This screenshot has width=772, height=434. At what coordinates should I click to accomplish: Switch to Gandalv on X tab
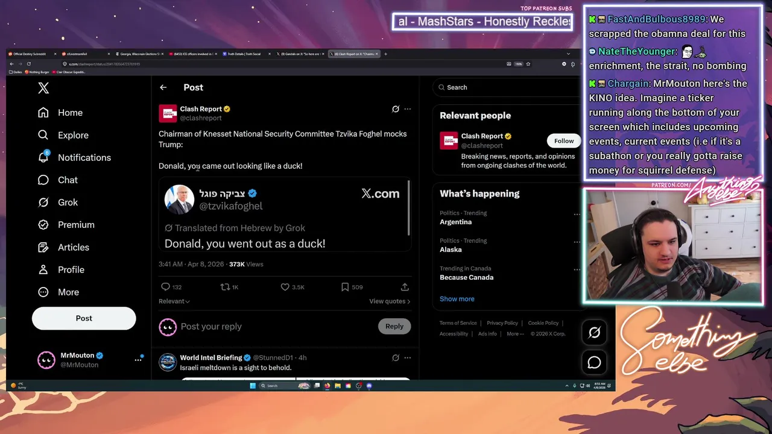(x=300, y=54)
